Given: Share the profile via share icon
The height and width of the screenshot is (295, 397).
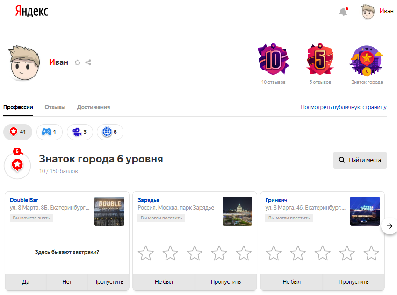Looking at the screenshot, I should tap(88, 63).
